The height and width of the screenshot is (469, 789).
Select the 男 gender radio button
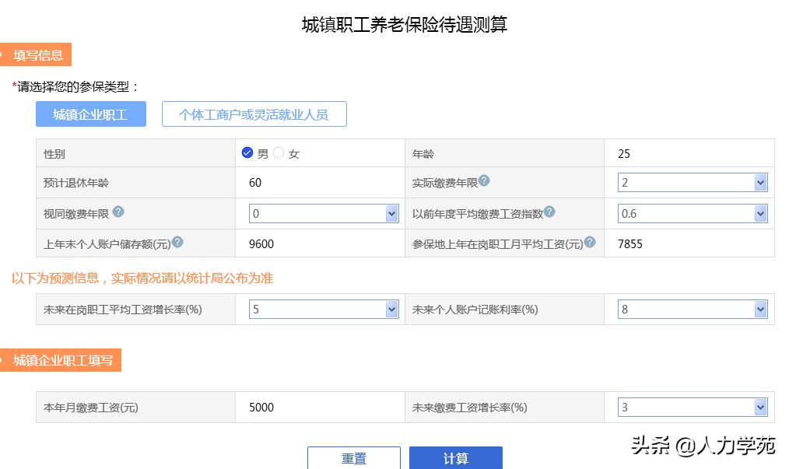pyautogui.click(x=249, y=152)
